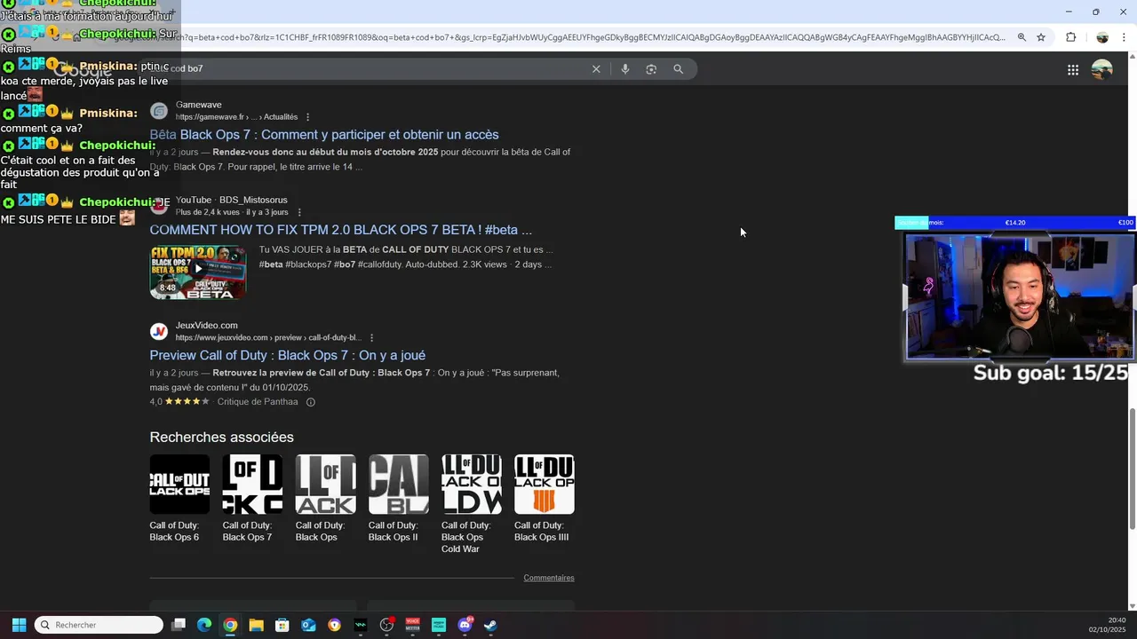Open Discord from taskbar
This screenshot has height=639, width=1137.
(x=465, y=625)
